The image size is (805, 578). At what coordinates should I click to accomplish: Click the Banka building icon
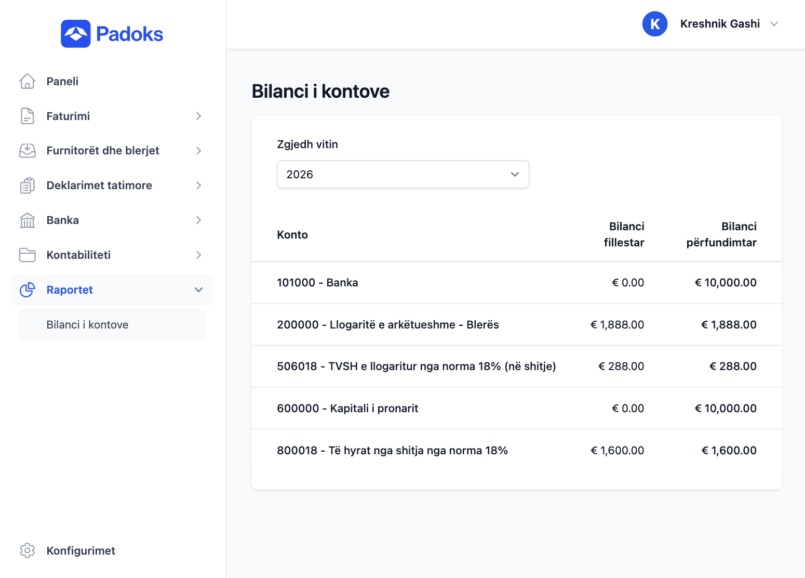(x=27, y=220)
